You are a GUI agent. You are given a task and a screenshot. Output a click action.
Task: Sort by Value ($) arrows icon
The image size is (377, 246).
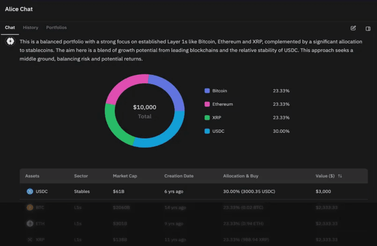pyautogui.click(x=340, y=176)
